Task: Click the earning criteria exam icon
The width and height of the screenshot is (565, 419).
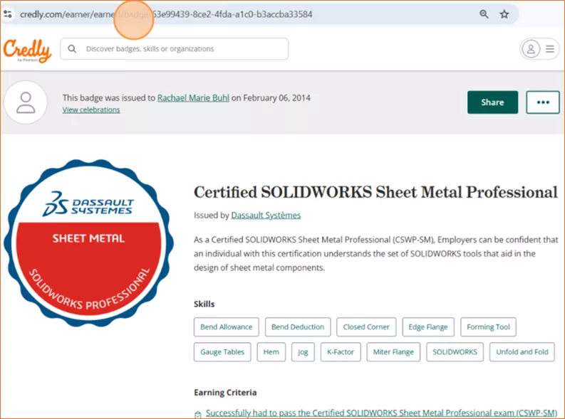Action: click(197, 414)
